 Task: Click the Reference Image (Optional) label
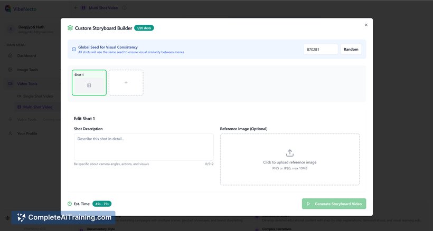(243, 129)
